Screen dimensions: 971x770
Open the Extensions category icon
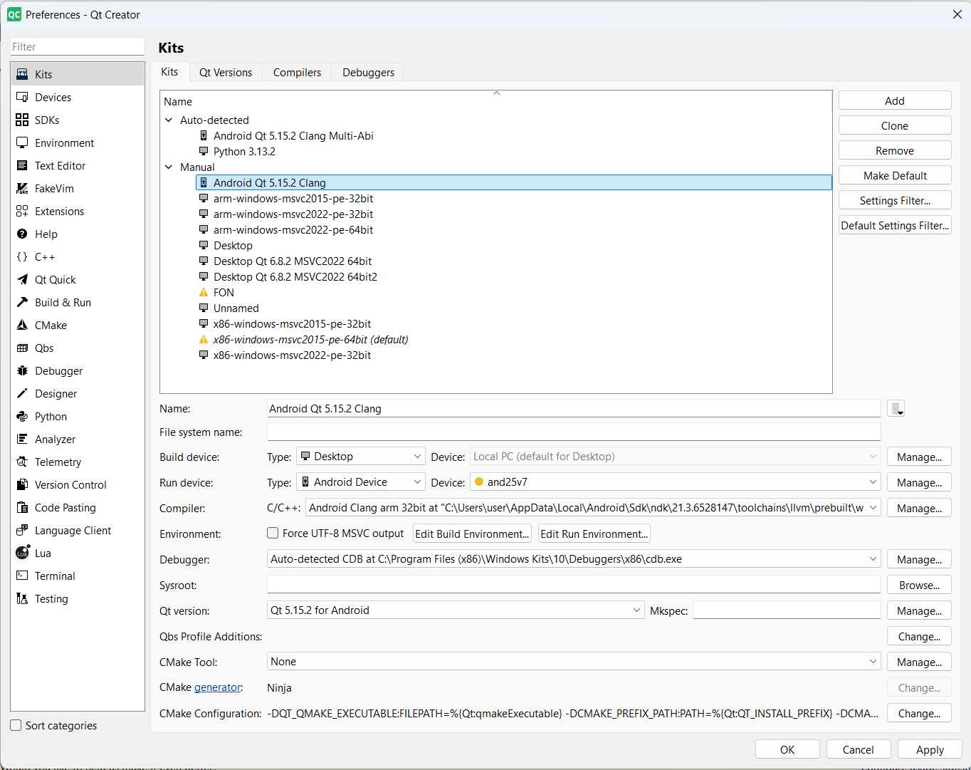coord(22,211)
